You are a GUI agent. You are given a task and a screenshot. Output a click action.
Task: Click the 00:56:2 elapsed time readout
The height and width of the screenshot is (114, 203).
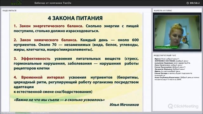coord(195,3)
